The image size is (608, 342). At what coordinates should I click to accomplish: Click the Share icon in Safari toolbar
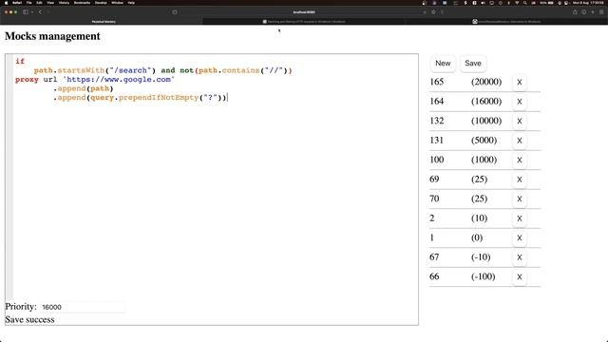(x=575, y=12)
